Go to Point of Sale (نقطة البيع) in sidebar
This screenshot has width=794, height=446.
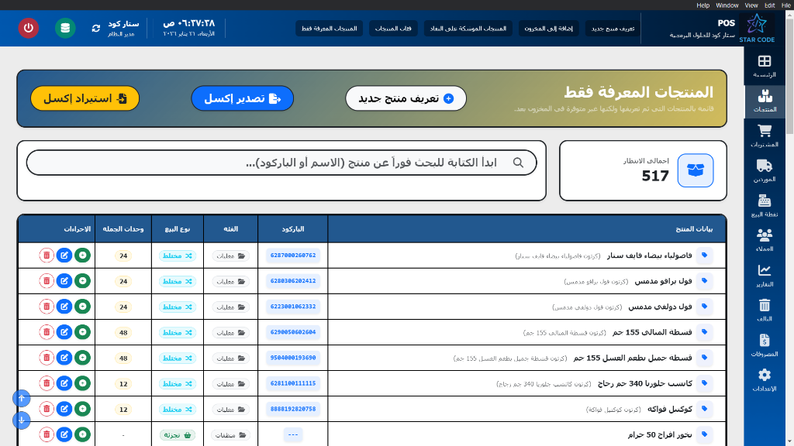click(x=765, y=204)
